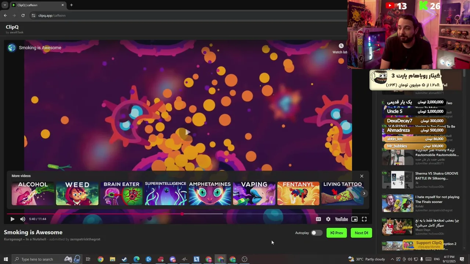
Task: Show more suggested videos right arrow
Action: tap(364, 193)
